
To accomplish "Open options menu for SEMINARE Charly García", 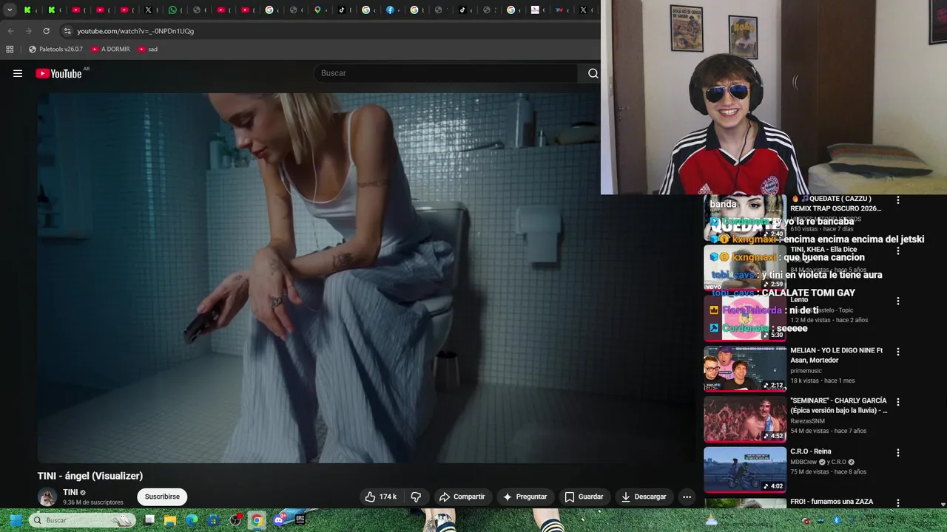I will coord(898,402).
